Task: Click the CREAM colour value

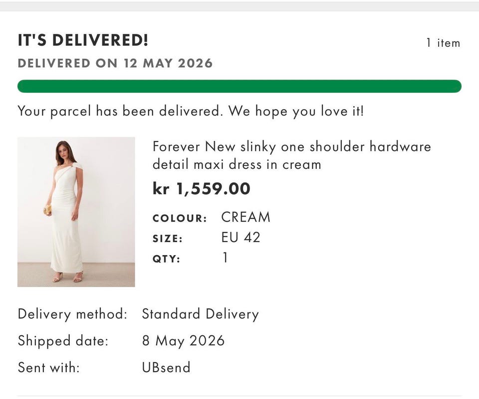Action: click(246, 217)
